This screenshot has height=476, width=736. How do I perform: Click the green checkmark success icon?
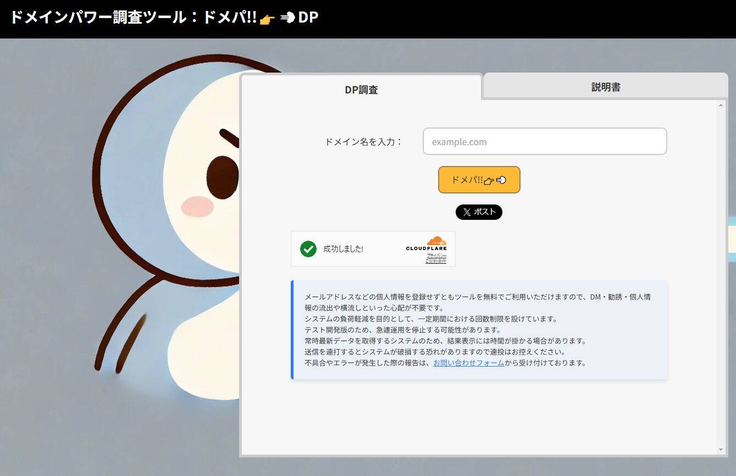[x=308, y=249]
